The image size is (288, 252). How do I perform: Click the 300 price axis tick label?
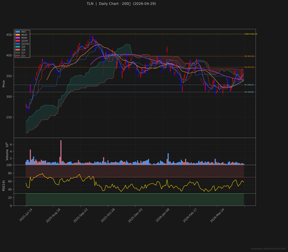[9, 97]
